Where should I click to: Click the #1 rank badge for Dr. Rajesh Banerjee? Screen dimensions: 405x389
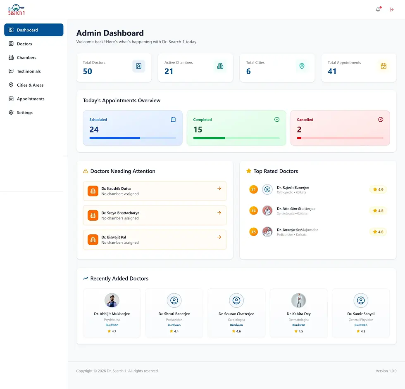tap(254, 189)
